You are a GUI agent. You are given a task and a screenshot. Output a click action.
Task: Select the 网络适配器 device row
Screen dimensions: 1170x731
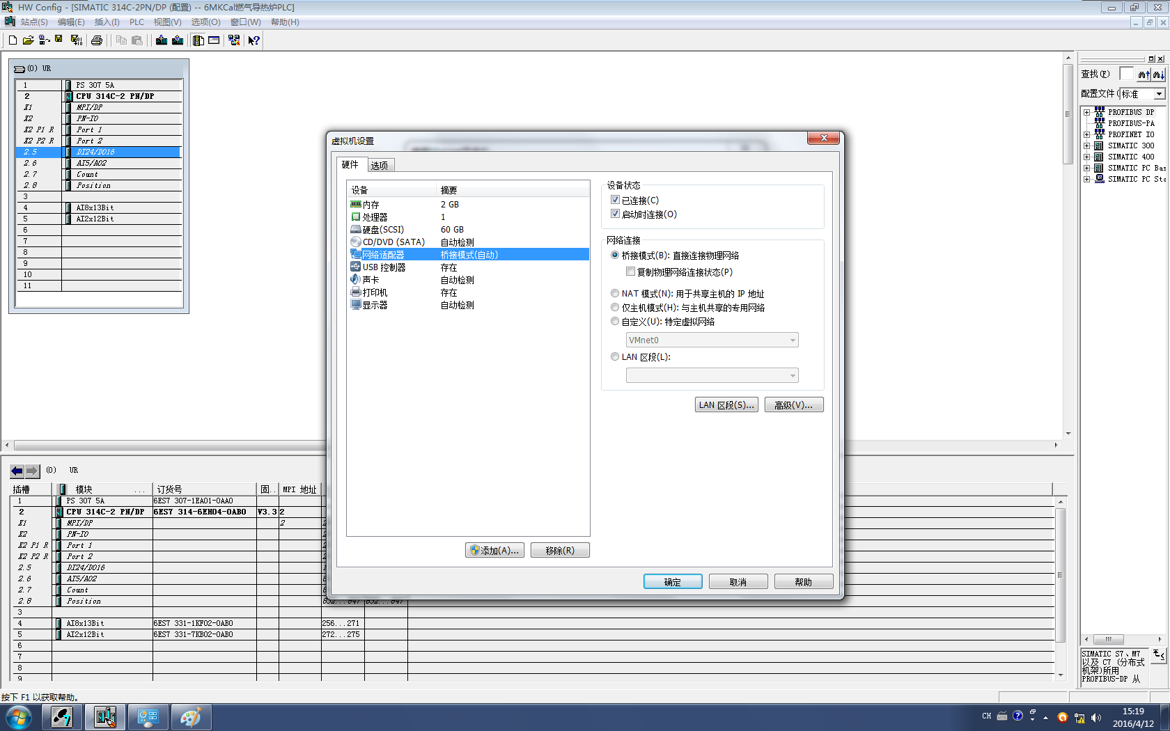point(468,255)
